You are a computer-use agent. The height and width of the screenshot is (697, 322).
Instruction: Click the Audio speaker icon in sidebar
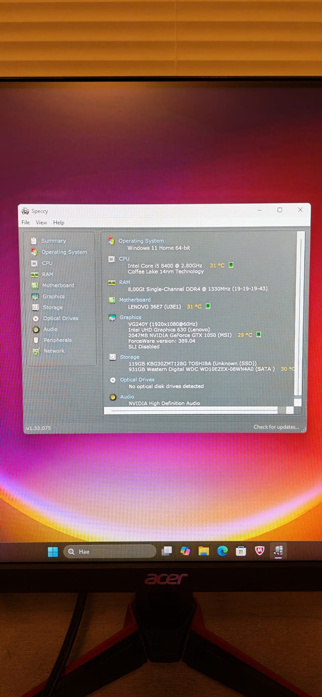(x=36, y=330)
